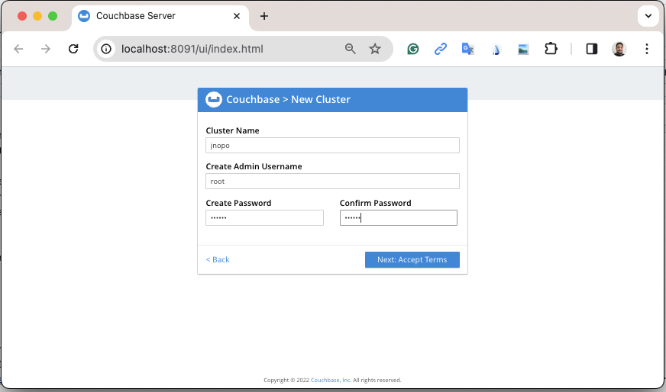This screenshot has width=666, height=392.
Task: Click the Create Password label
Action: click(238, 203)
